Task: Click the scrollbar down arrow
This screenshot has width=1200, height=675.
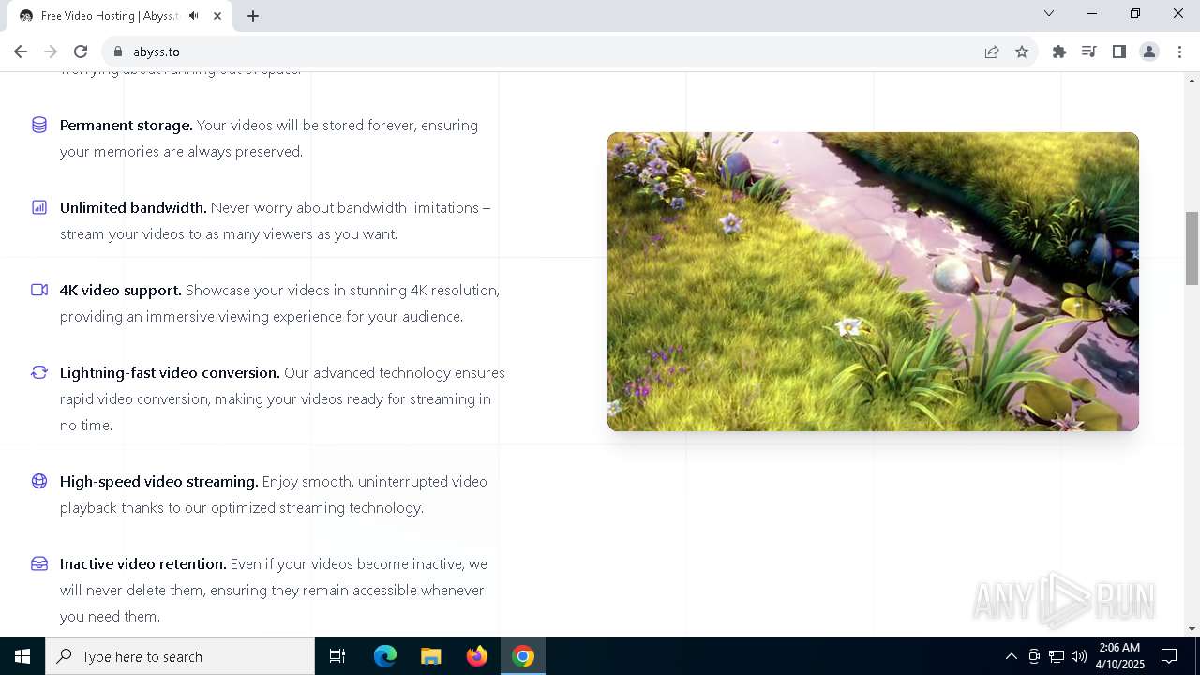Action: click(x=1192, y=629)
